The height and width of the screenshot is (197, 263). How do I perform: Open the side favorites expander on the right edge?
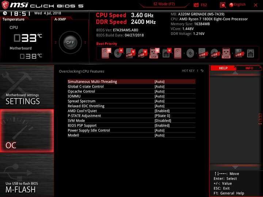pos(260,119)
